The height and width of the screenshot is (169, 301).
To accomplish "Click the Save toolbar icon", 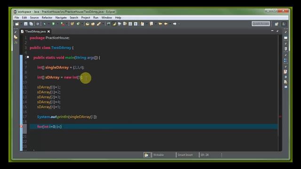I will [25, 24].
